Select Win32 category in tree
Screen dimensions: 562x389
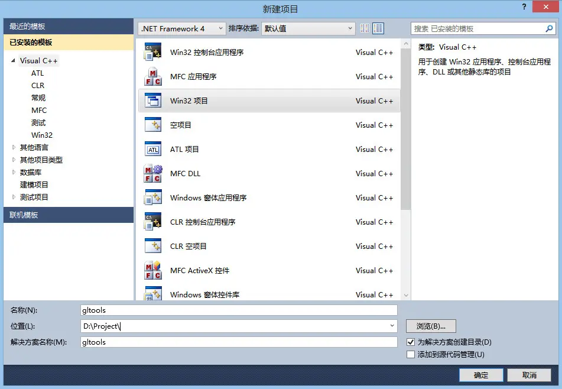pos(41,135)
